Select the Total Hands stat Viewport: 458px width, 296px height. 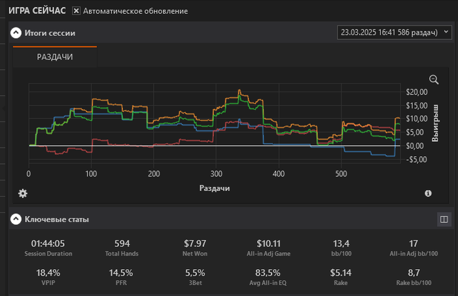pos(122,244)
